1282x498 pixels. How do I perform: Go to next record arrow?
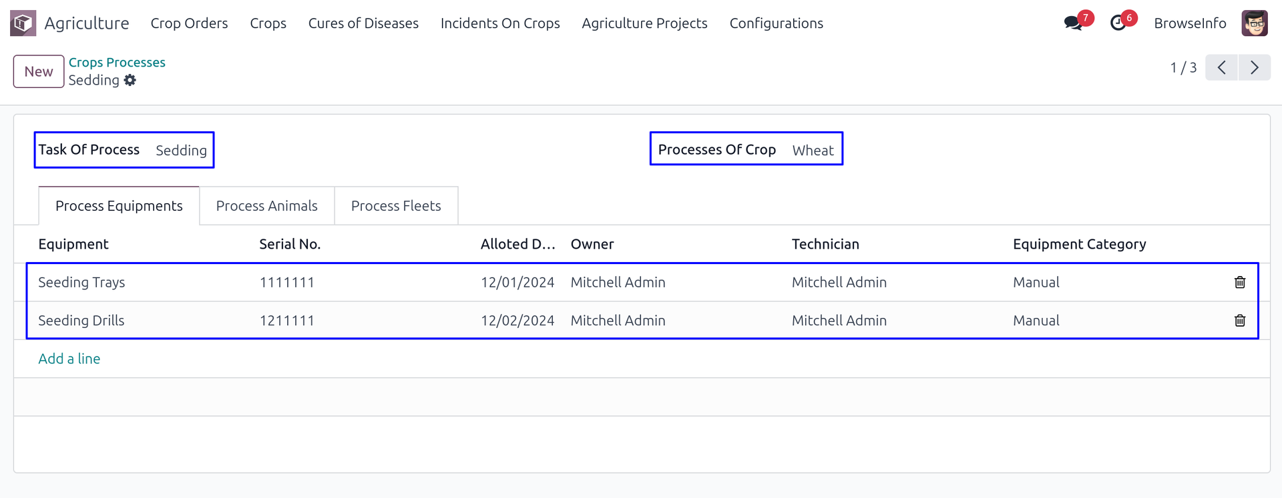click(1254, 67)
